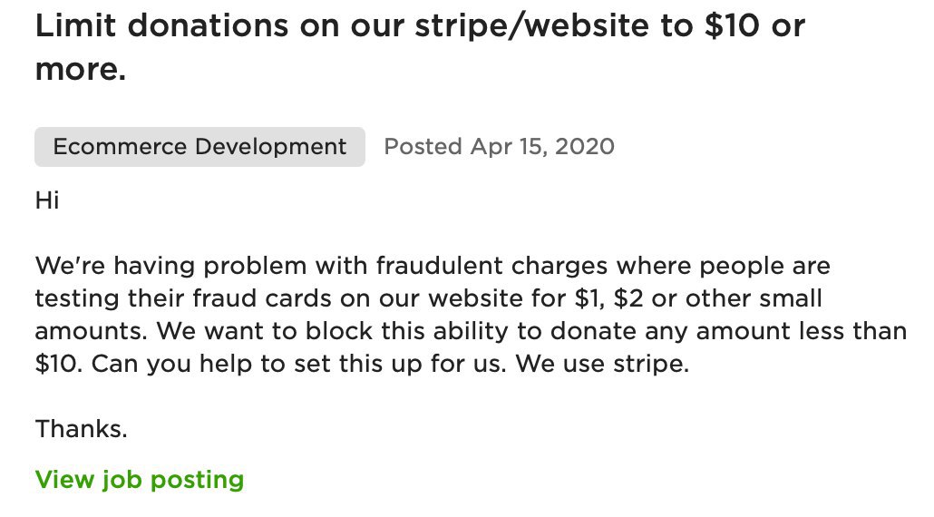Click 'other small' in the description

click(754, 298)
